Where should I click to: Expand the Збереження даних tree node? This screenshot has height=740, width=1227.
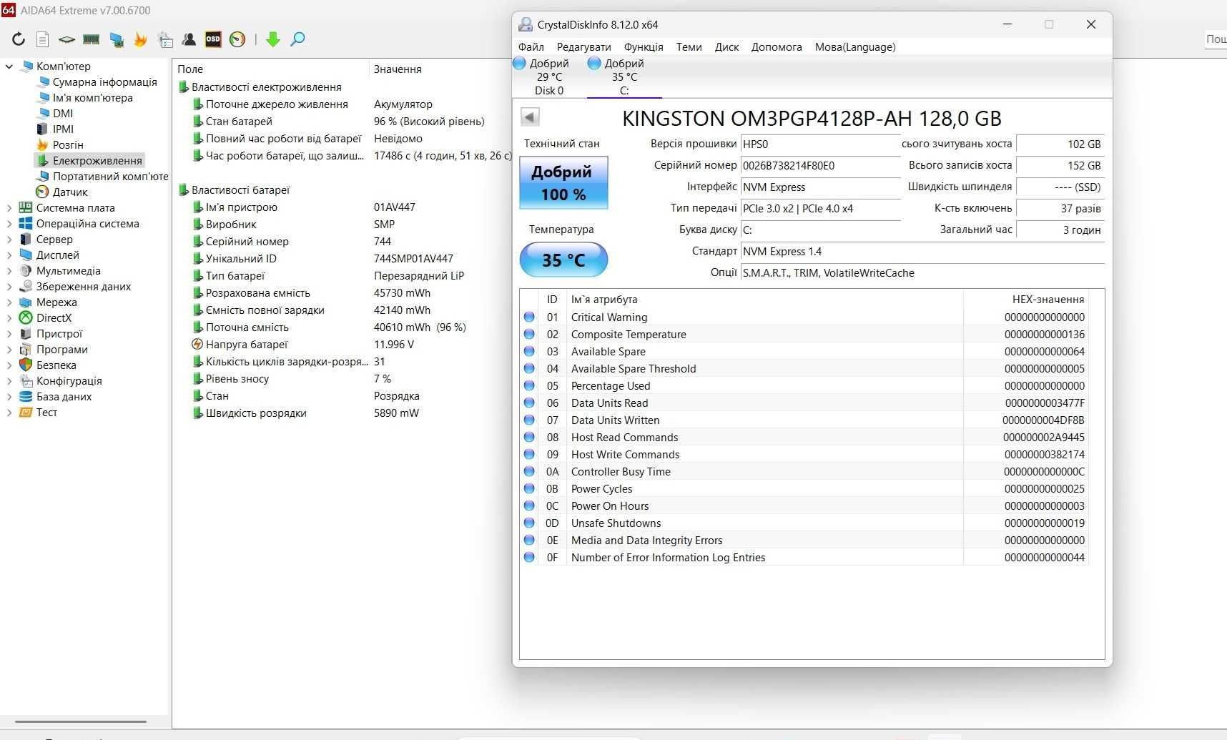(9, 286)
